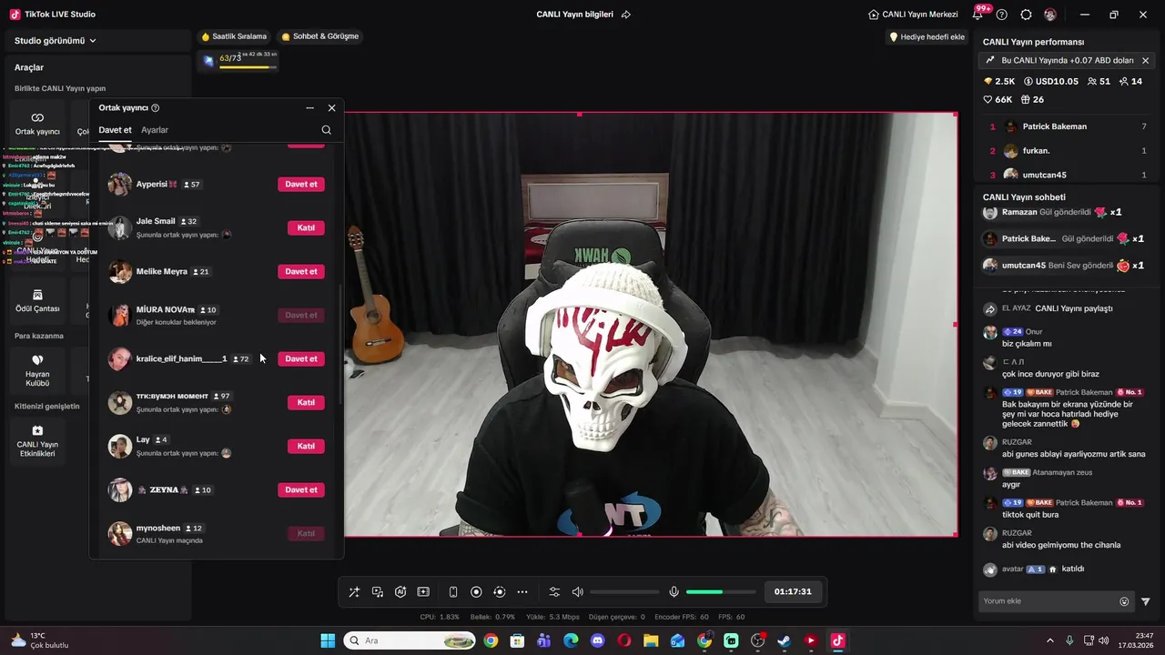Click the Ortak yayıncı list scrollbar
Image resolution: width=1165 pixels, height=655 pixels.
341,346
